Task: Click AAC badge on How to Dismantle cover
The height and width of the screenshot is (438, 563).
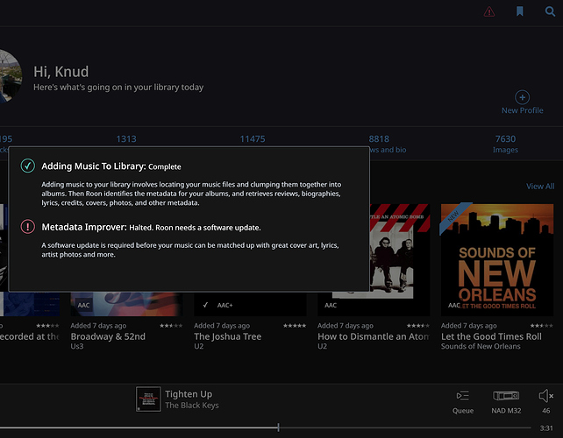Action: click(331, 305)
